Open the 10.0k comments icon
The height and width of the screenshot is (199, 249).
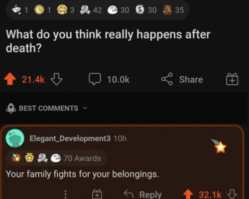click(x=95, y=79)
